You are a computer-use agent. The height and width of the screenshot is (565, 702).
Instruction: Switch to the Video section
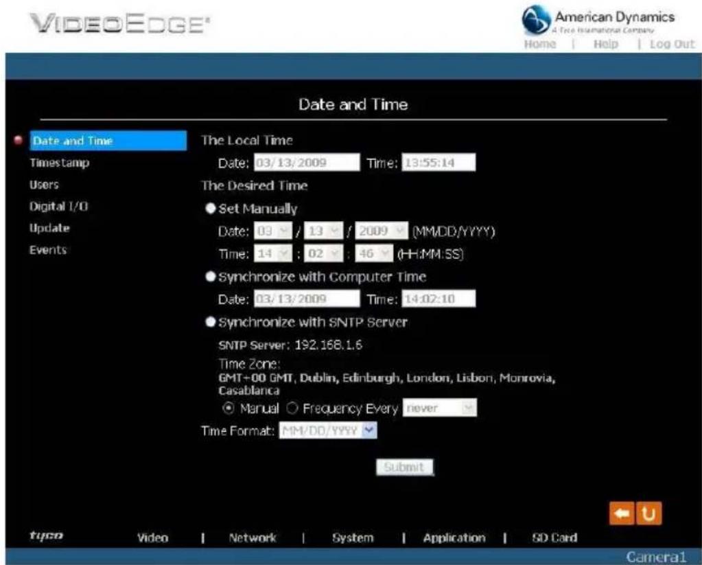click(152, 538)
